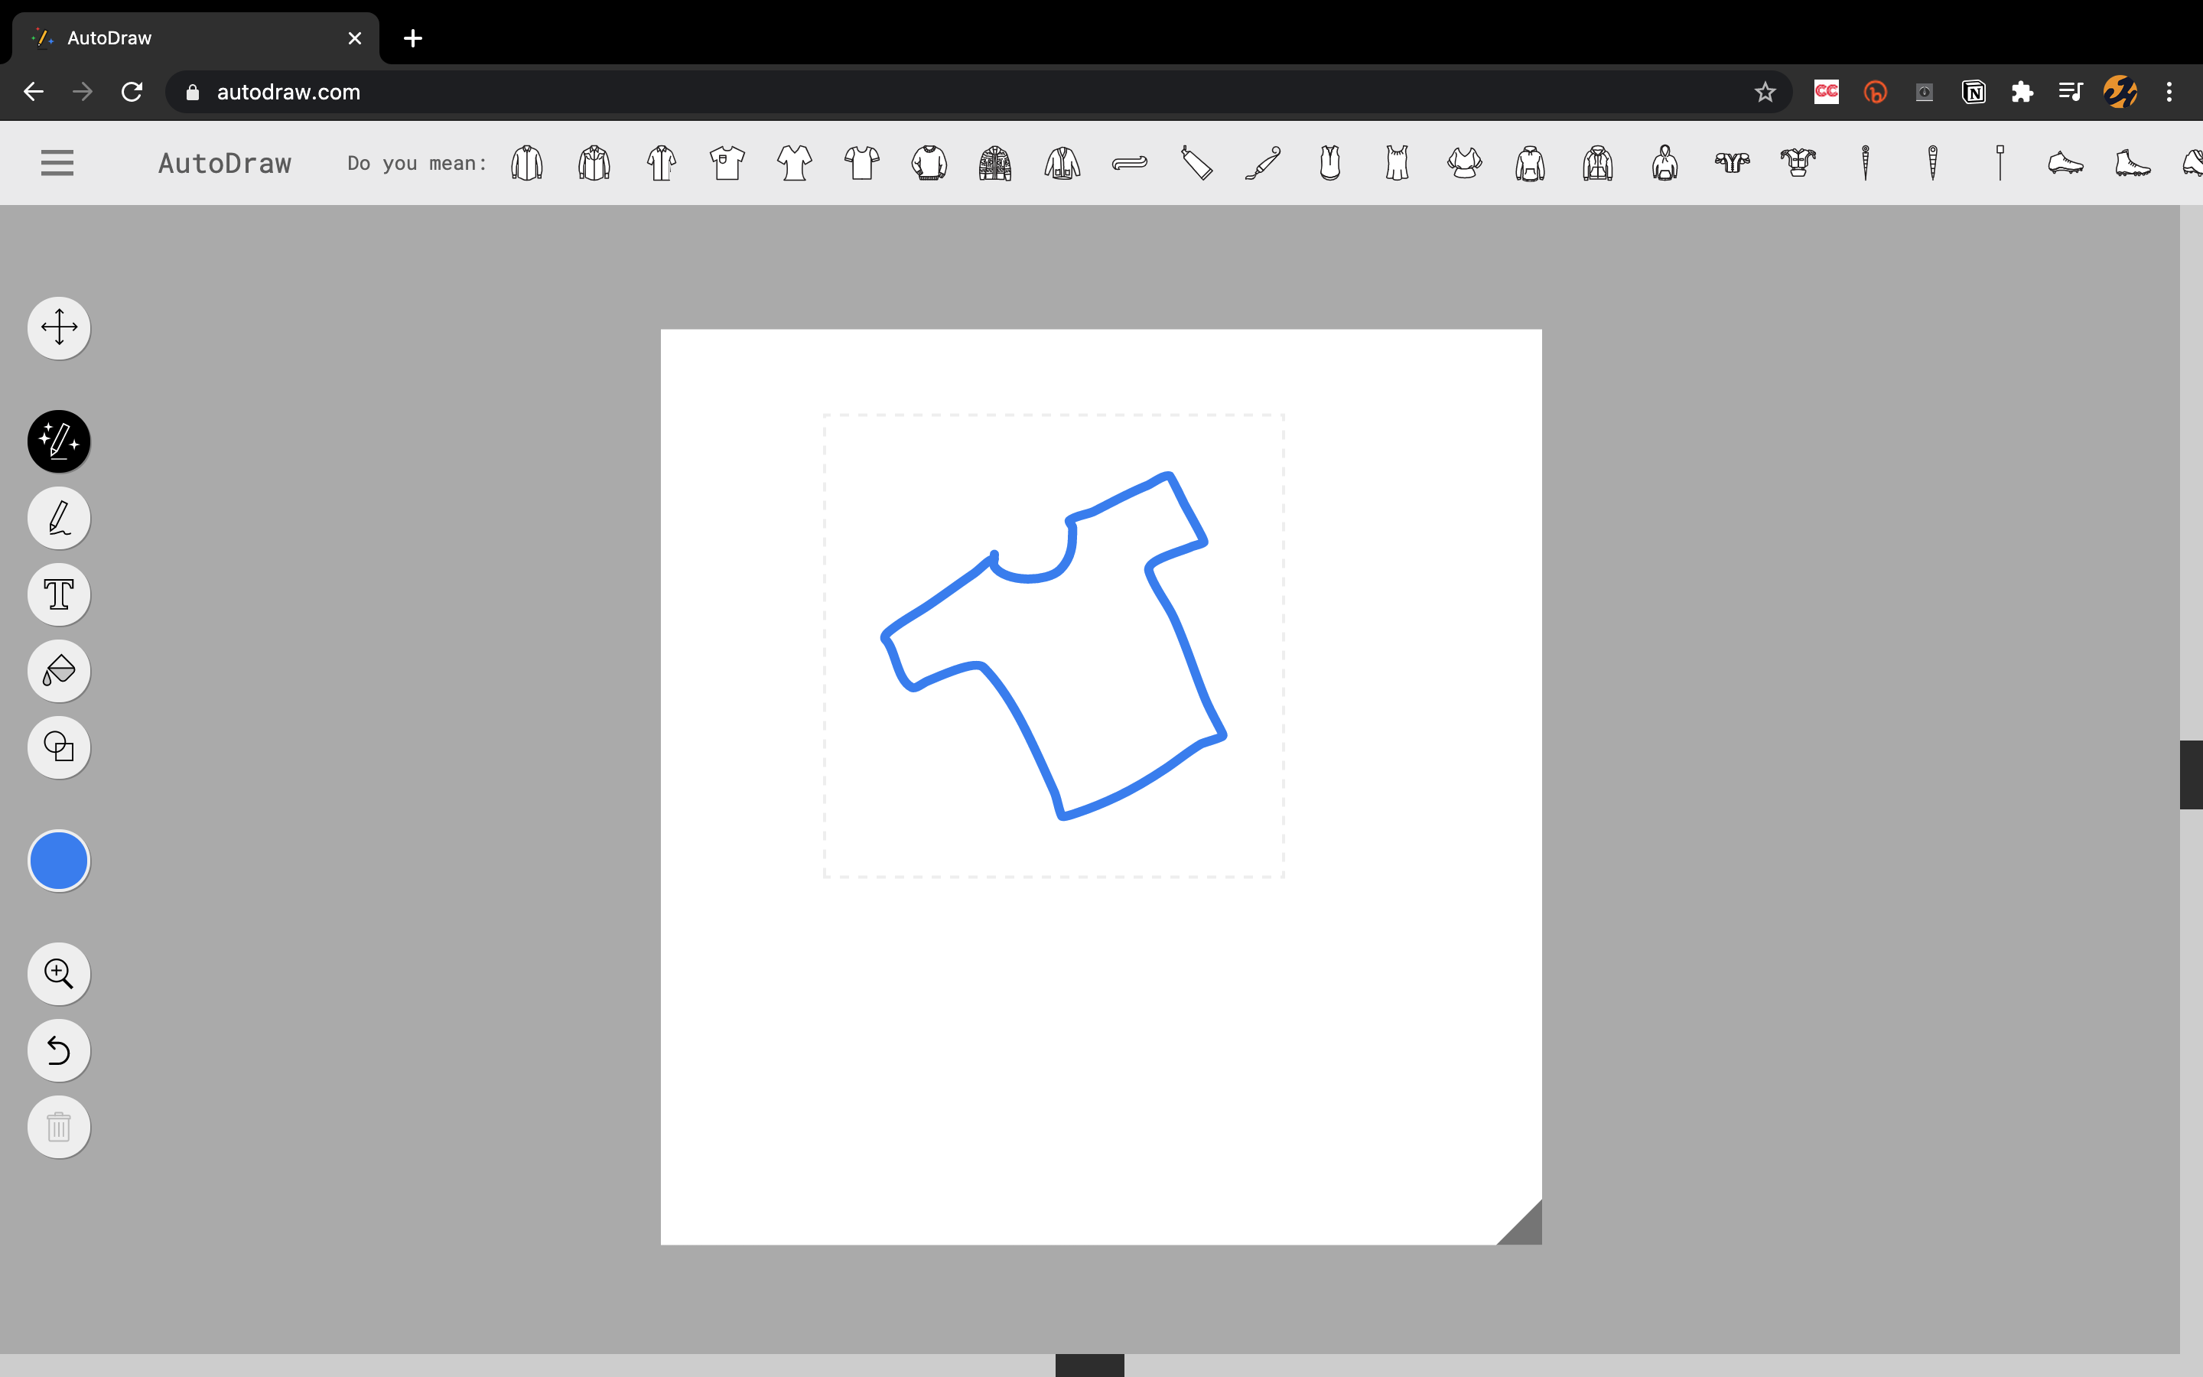Open the Chrome extensions puzzle icon
Screen dimensions: 2203x1377
point(2022,92)
